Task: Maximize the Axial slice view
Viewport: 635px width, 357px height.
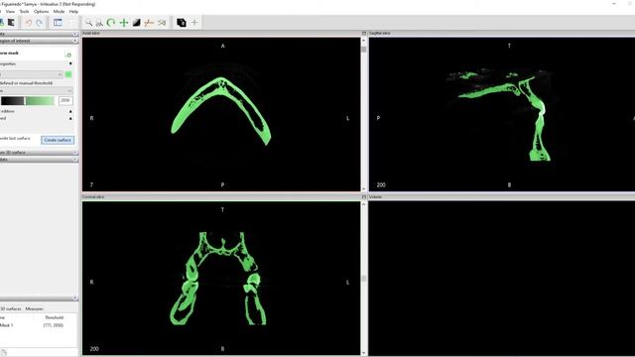Action: tap(364, 33)
